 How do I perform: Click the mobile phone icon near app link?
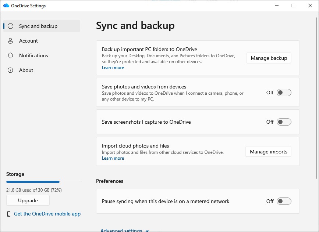point(9,214)
